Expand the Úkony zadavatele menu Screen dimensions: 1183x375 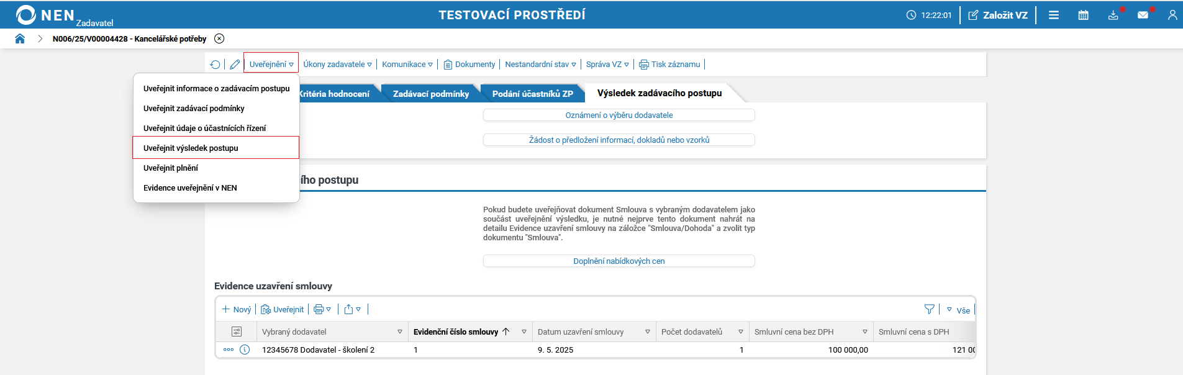(337, 65)
